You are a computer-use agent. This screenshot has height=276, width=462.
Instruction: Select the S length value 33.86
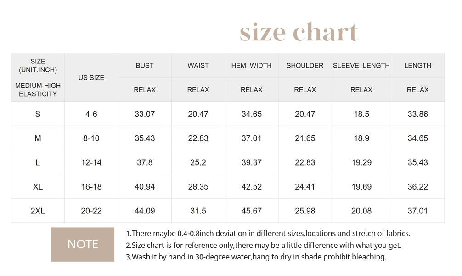click(417, 114)
